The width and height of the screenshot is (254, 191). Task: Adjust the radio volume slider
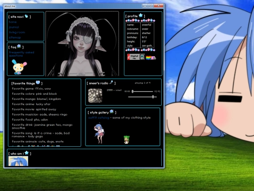point(143,97)
